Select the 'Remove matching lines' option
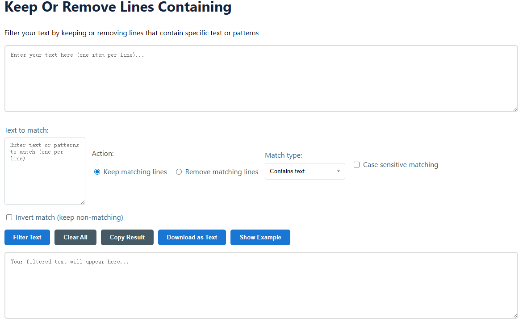This screenshot has width=523, height=322. (179, 172)
